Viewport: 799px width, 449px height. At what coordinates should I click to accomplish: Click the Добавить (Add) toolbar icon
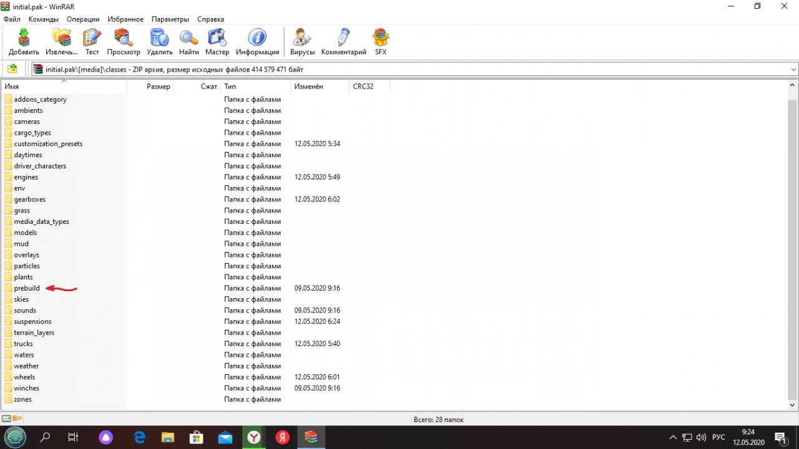pos(24,42)
